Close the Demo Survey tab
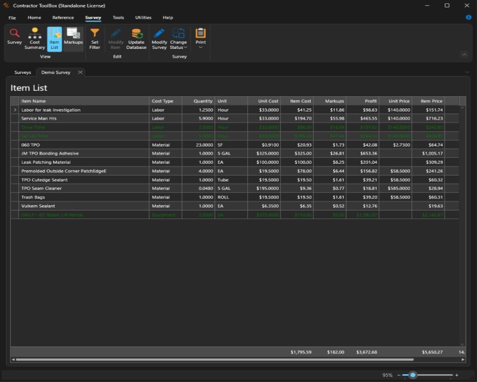The image size is (477, 382). tap(80, 72)
